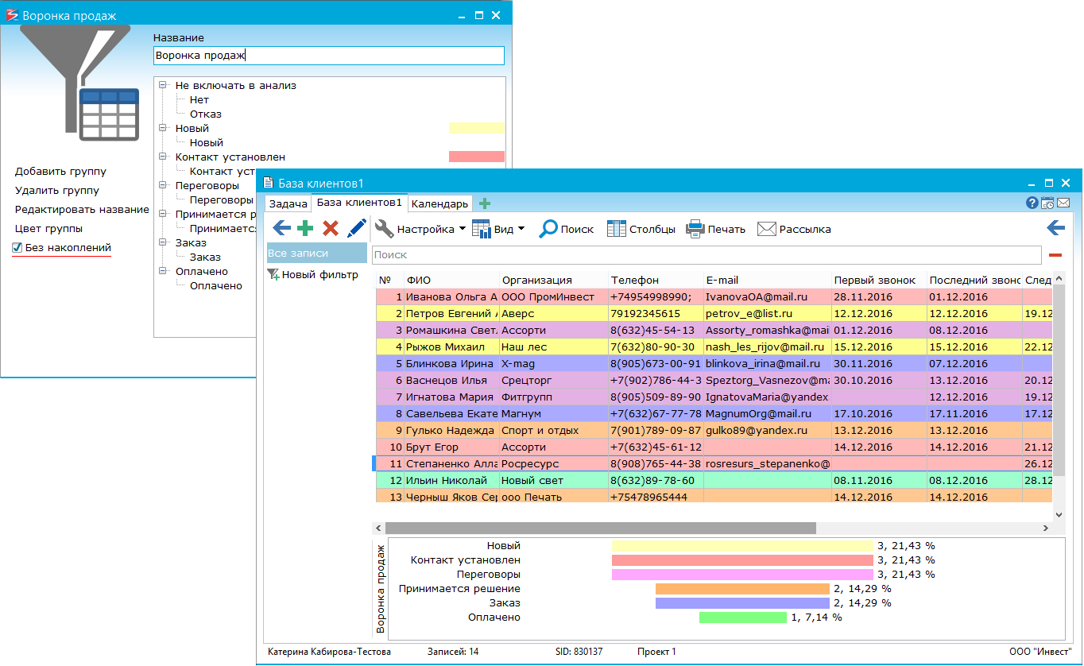Click the Поиск magnifier button
This screenshot has width=1084, height=666.
[x=567, y=229]
